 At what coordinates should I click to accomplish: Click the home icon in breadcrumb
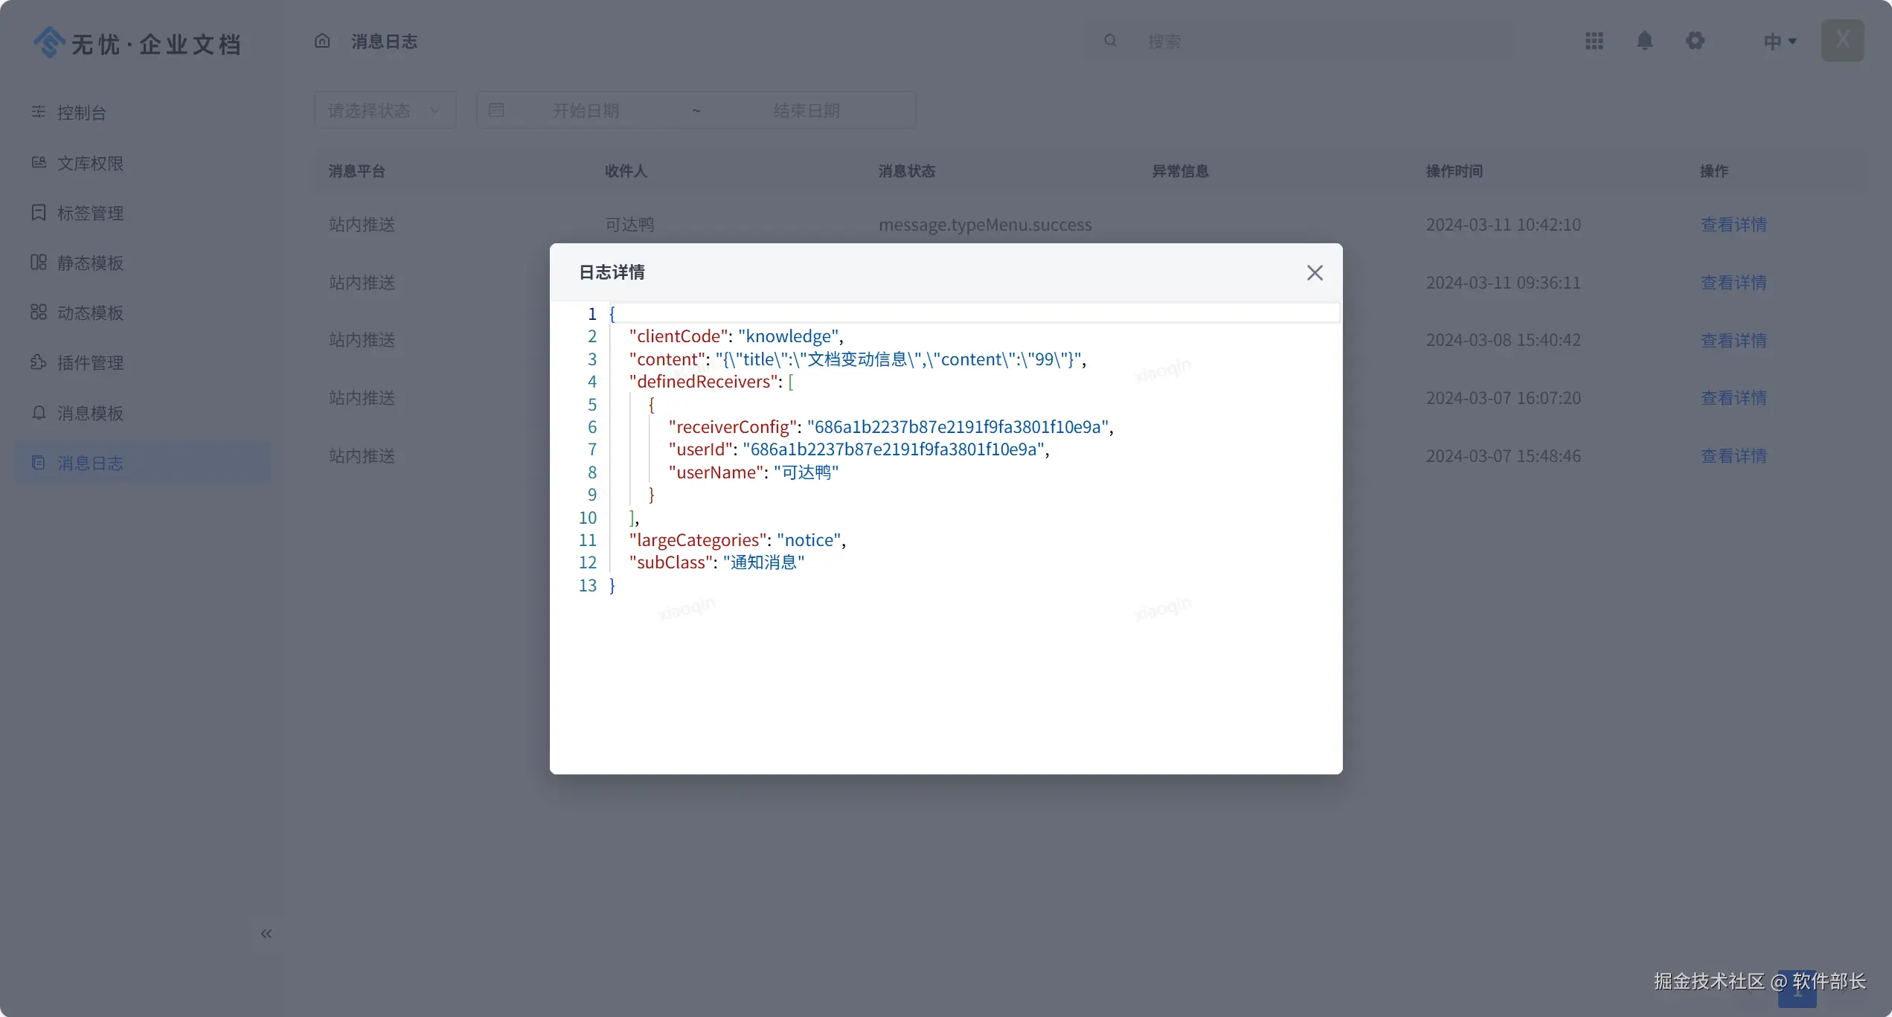[x=322, y=41]
